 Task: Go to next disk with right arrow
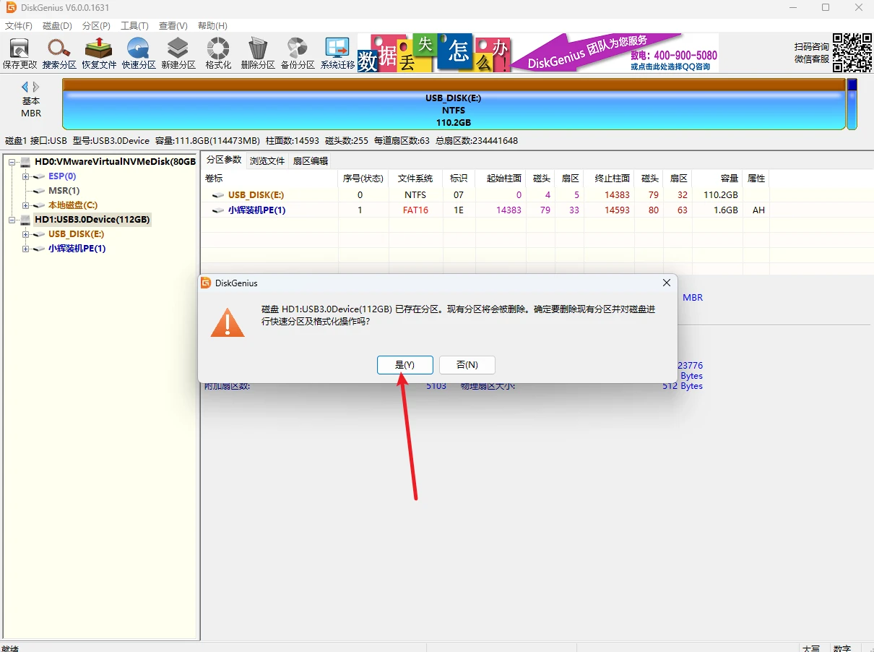[36, 87]
